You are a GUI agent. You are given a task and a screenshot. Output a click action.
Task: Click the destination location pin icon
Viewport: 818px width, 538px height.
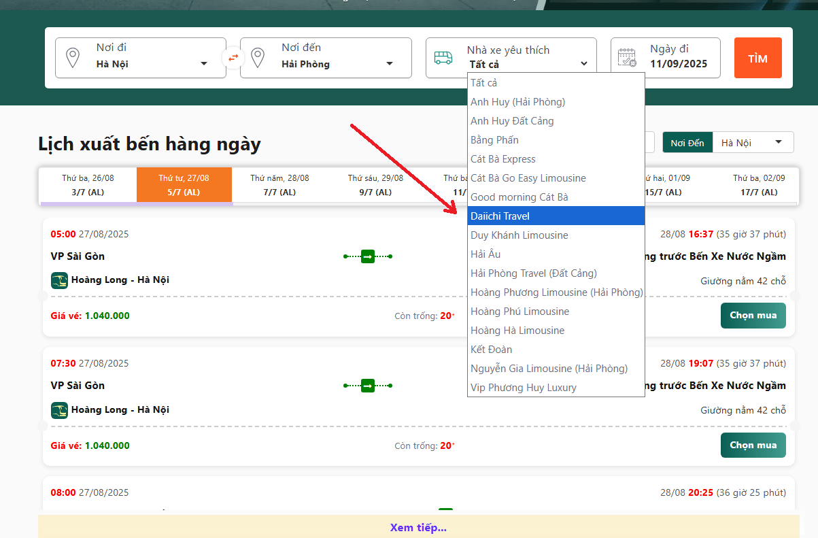click(x=258, y=58)
